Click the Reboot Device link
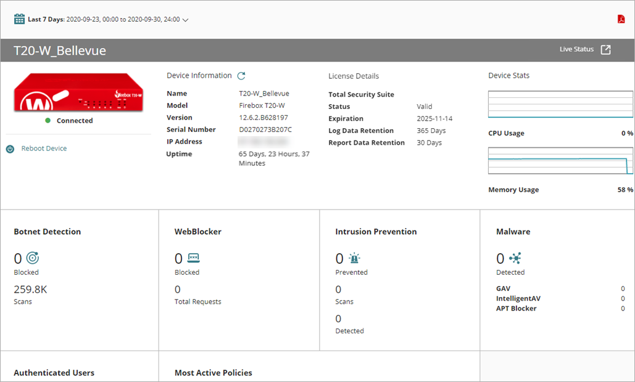Viewport: 635px width, 382px height. coord(43,148)
